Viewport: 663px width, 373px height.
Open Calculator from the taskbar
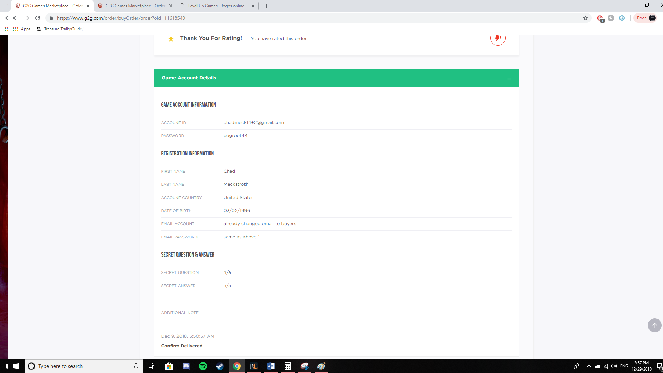(x=288, y=366)
